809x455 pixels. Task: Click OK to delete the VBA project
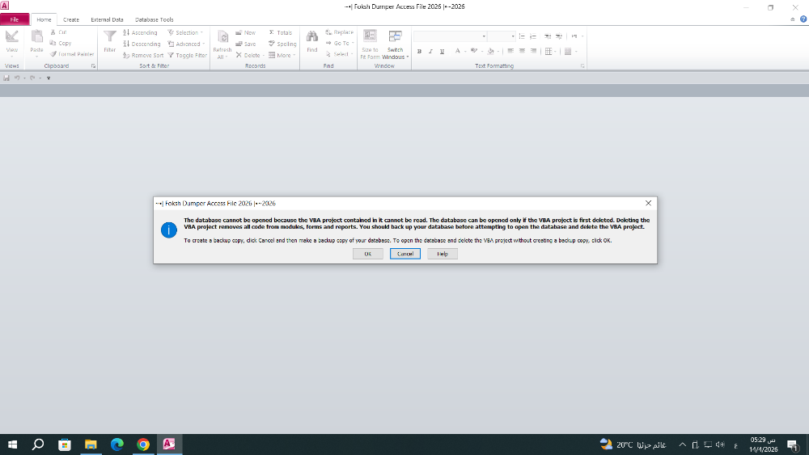point(367,254)
